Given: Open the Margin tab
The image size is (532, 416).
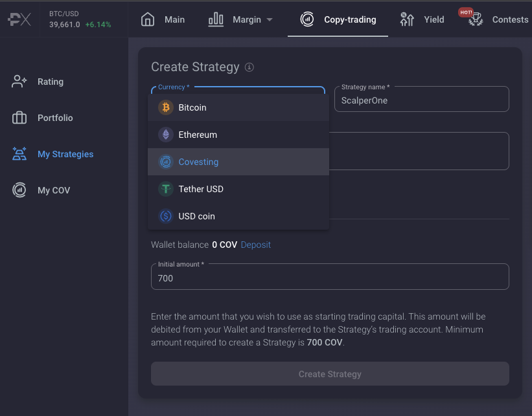Looking at the screenshot, I should pos(240,19).
